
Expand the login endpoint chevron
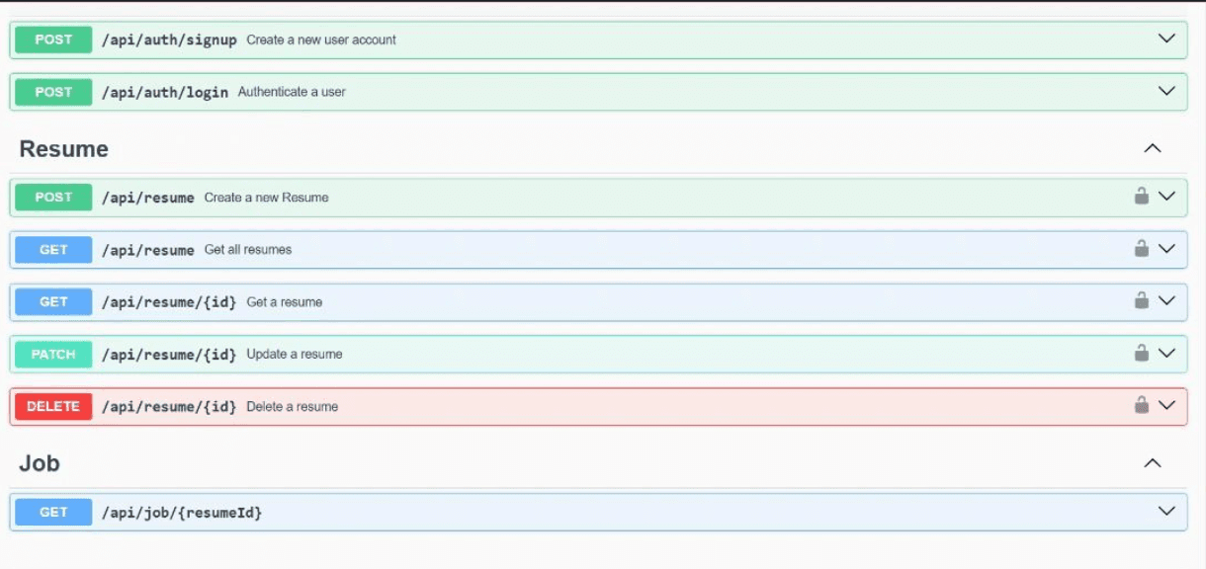tap(1166, 92)
